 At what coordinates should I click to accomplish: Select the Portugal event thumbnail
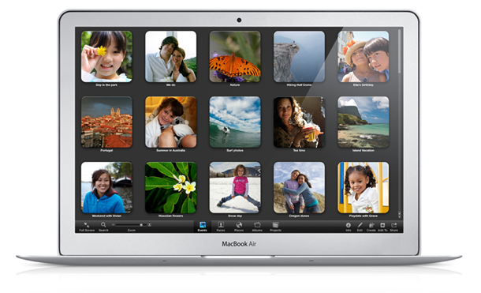coord(106,122)
